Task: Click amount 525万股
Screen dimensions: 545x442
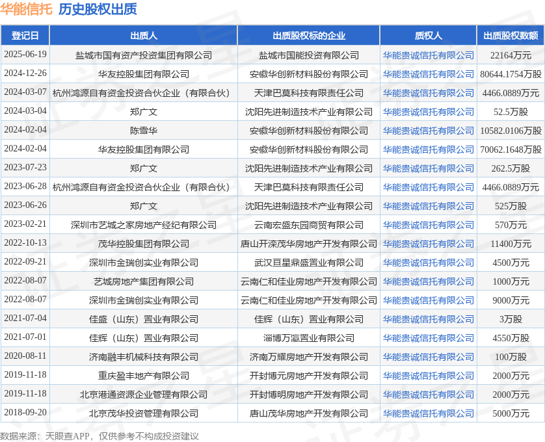Action: (x=511, y=206)
